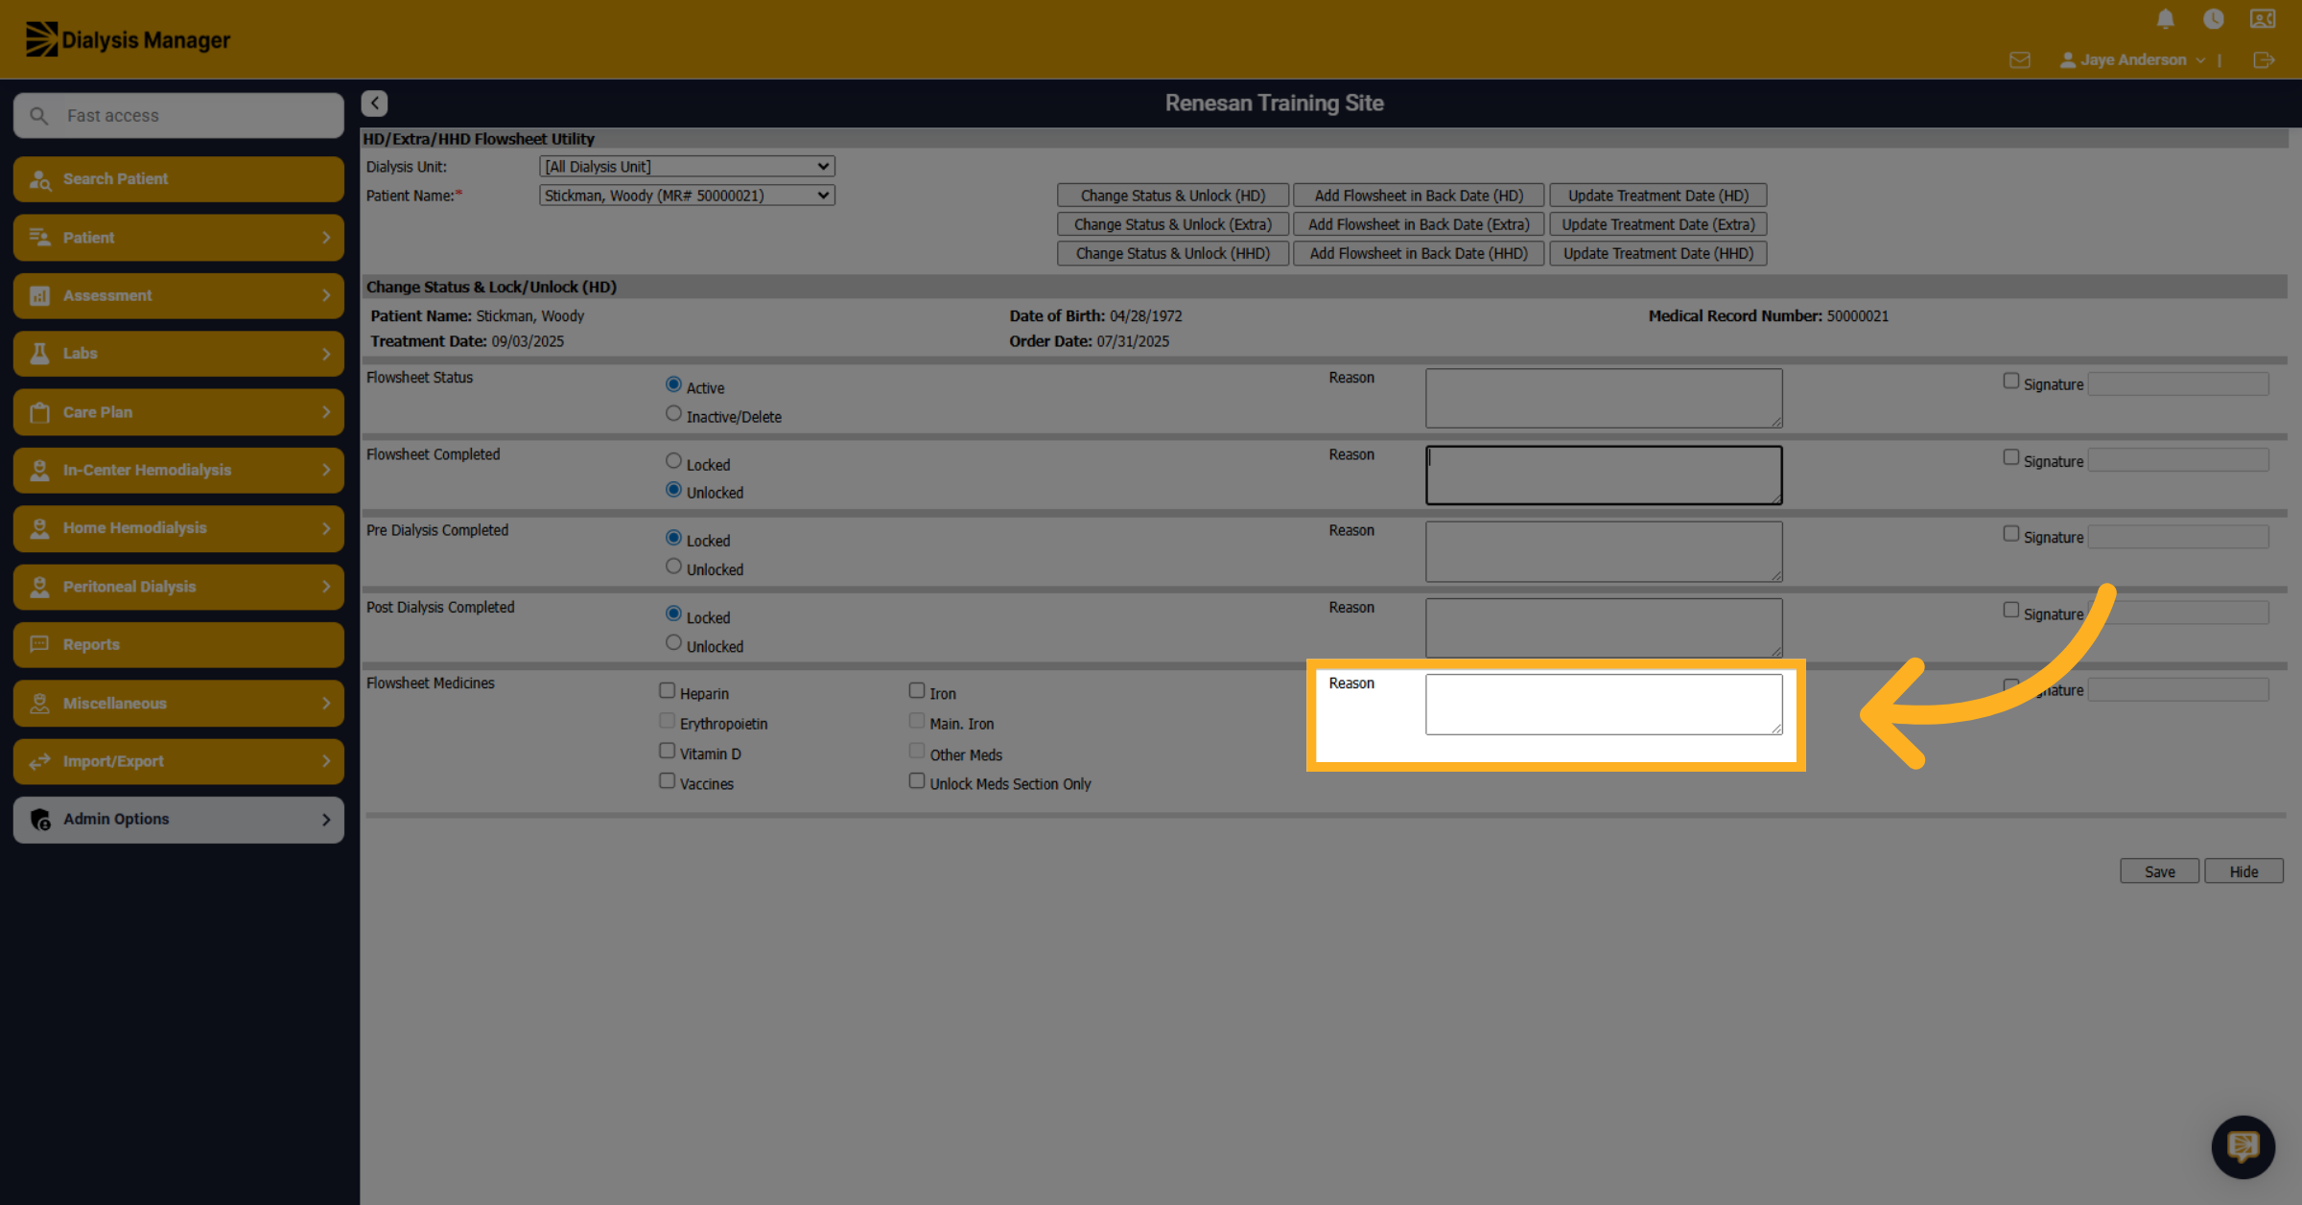
Task: Click the Fast access search magnifier icon
Action: (x=38, y=116)
